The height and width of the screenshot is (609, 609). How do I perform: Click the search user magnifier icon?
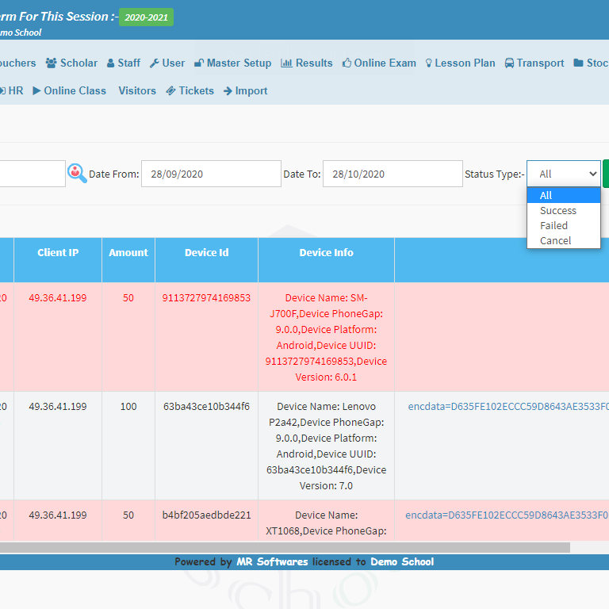pyautogui.click(x=77, y=173)
